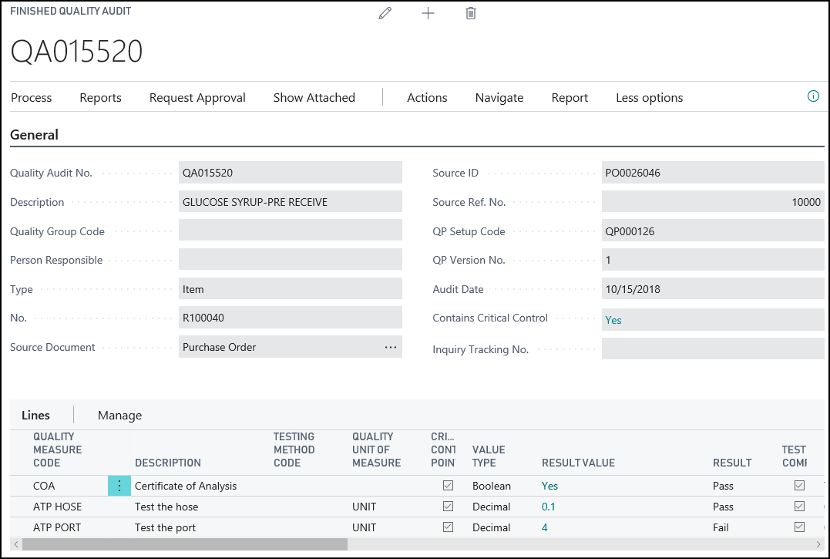Click the Yes link for Contains Critical Control
This screenshot has height=559, width=830.
[x=613, y=320]
